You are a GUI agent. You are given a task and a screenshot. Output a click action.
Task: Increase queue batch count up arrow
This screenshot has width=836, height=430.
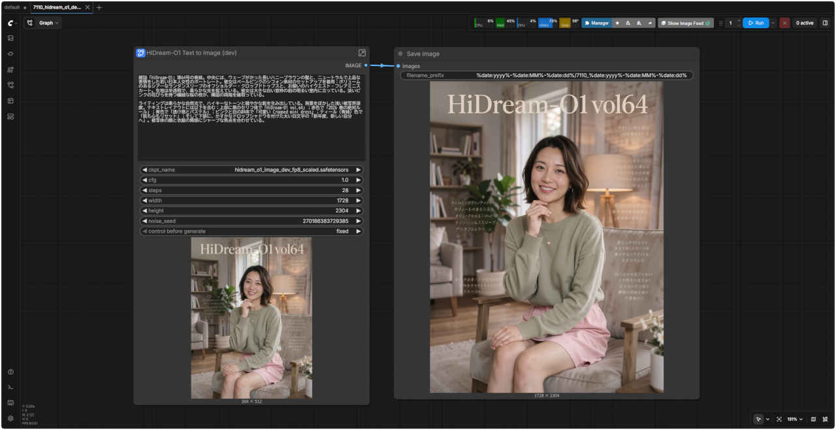[x=739, y=20]
